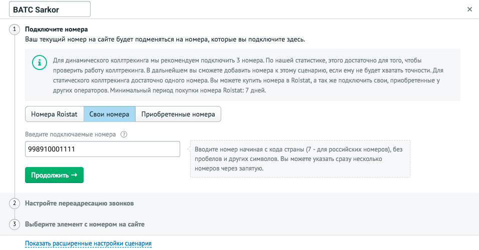Collapse the Подключите номера step heading
Image resolution: width=479 pixels, height=250 pixels.
pyautogui.click(x=56, y=29)
